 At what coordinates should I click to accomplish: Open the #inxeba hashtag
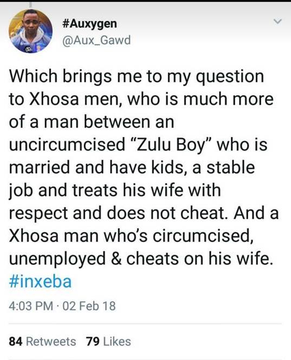pos(40,281)
